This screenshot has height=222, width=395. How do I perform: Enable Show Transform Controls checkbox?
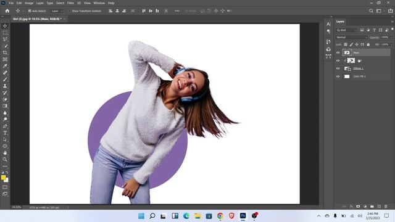coord(70,11)
